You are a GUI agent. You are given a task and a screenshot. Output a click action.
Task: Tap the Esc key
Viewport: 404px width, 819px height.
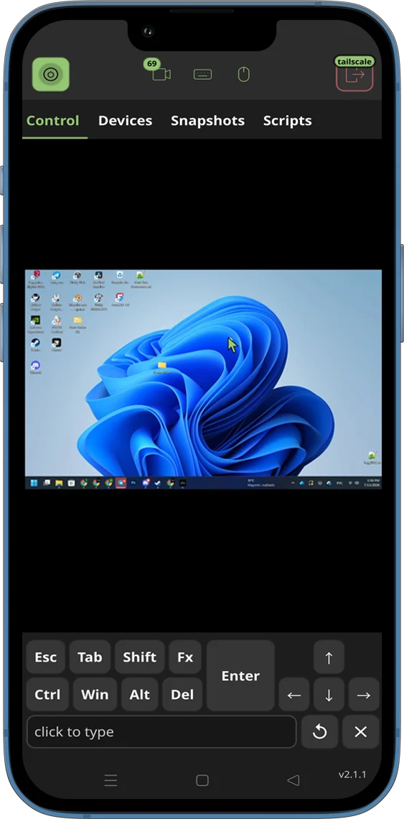coord(45,657)
